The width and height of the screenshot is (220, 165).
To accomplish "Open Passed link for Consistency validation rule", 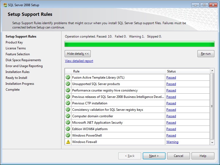I will coord(171,110).
